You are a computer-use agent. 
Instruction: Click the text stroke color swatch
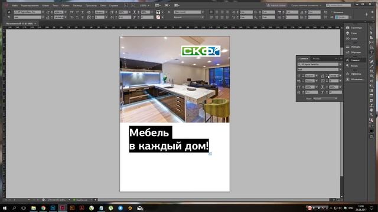pos(158,17)
